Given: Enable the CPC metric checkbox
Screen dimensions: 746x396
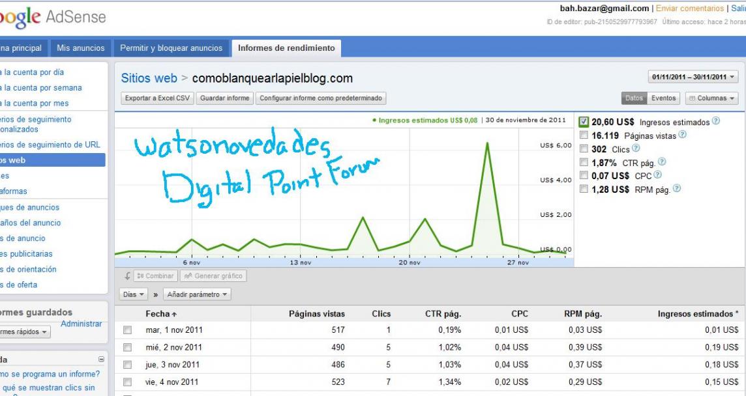Looking at the screenshot, I should (x=584, y=175).
